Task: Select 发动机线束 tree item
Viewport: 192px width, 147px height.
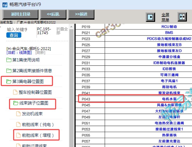Action: pos(32,114)
